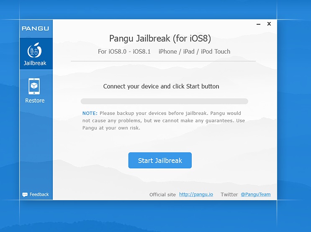Click 'For iOS8.0 - iOS8.1' text
Viewport: 311px width, 232px height.
(124, 52)
